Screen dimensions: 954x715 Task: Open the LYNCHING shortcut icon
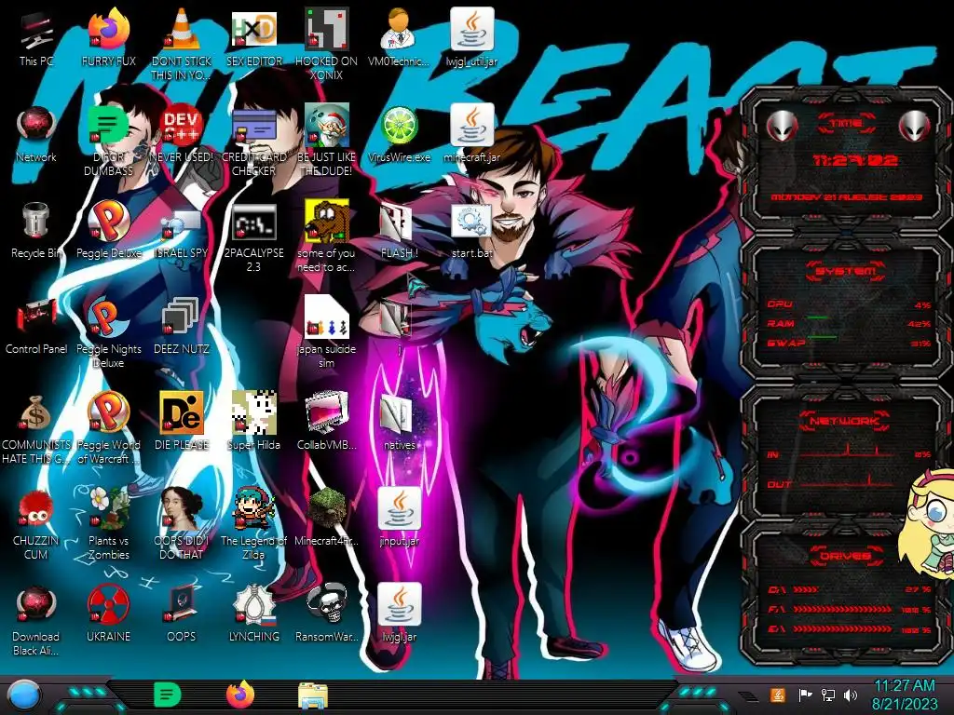pyautogui.click(x=254, y=613)
